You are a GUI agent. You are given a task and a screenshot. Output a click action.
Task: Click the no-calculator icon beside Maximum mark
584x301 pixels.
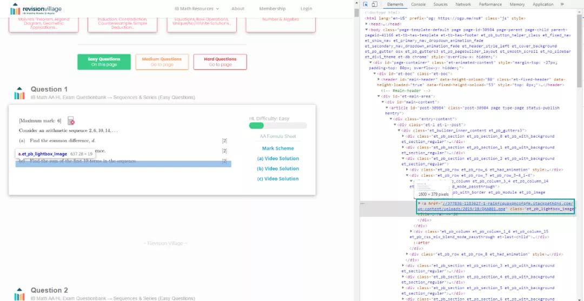(x=71, y=121)
